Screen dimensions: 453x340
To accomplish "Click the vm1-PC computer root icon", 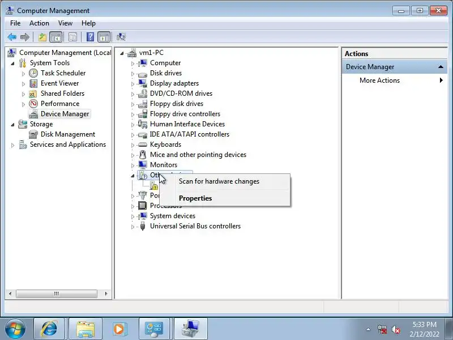I will tap(132, 53).
